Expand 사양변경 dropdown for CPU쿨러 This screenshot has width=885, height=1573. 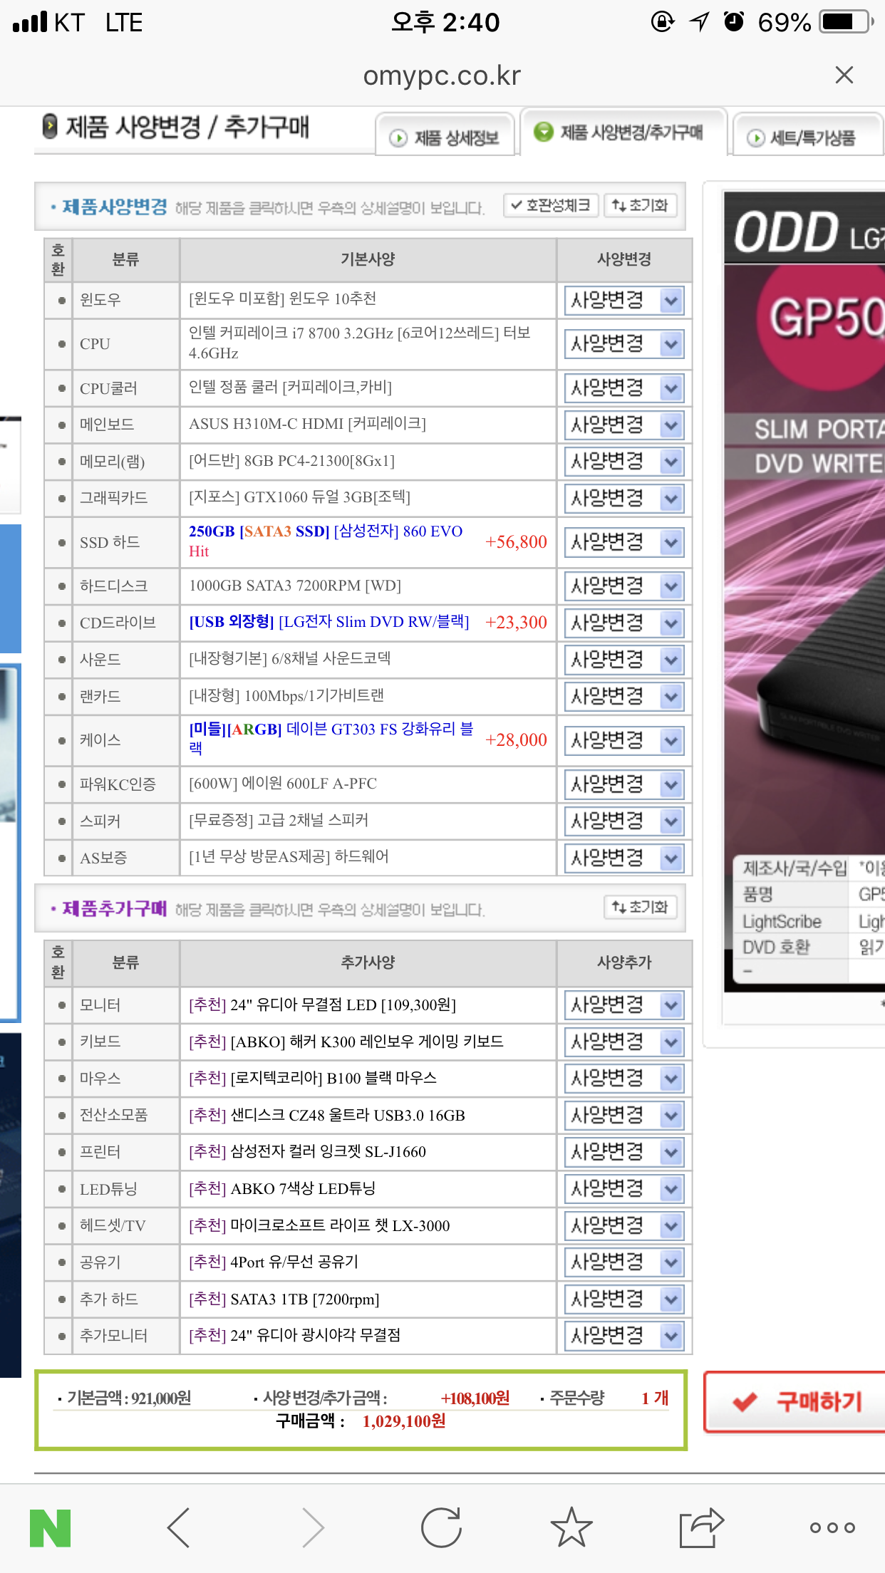coord(624,388)
